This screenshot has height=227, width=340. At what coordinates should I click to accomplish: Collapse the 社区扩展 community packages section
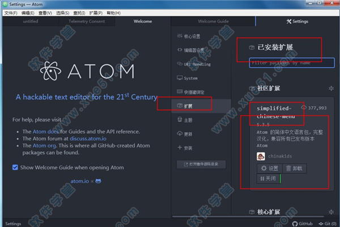point(331,88)
